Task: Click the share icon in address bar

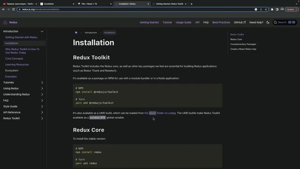Action: 261,9
